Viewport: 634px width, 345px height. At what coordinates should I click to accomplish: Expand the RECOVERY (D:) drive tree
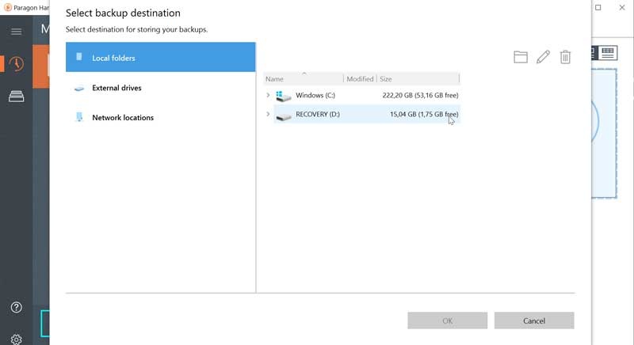tap(268, 115)
